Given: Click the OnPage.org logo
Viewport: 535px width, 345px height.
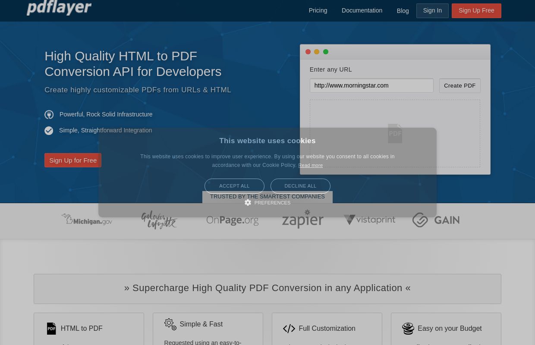Looking at the screenshot, I should (x=233, y=220).
